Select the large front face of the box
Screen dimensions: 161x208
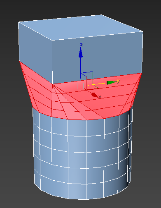[97, 58]
